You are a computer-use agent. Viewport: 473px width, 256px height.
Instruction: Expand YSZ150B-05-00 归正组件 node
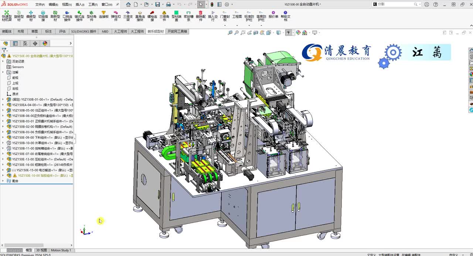[x=3, y=110]
